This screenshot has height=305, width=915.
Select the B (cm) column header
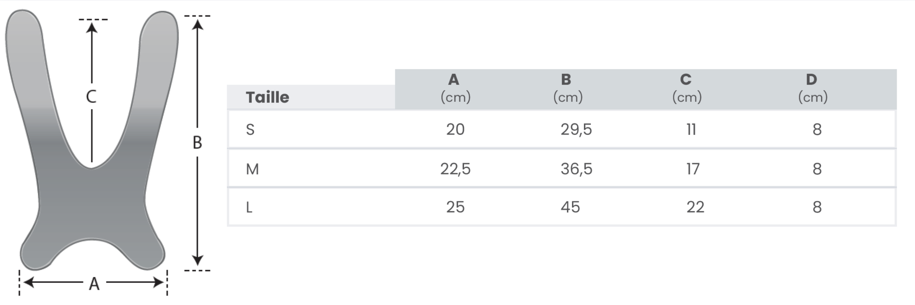(568, 88)
